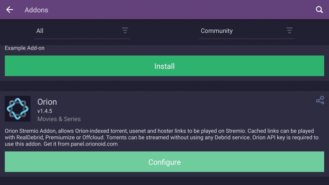
Task: Open the All filter dropdown
Action: pos(82,31)
